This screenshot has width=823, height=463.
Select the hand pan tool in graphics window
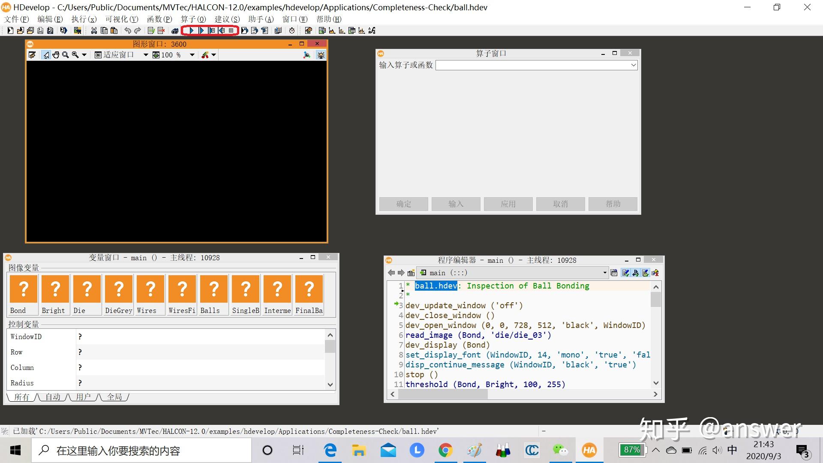(x=56, y=55)
